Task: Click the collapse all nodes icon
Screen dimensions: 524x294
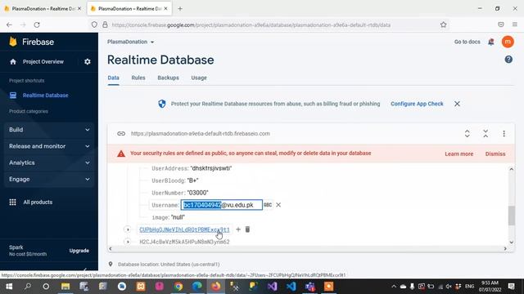Action: coord(486,134)
